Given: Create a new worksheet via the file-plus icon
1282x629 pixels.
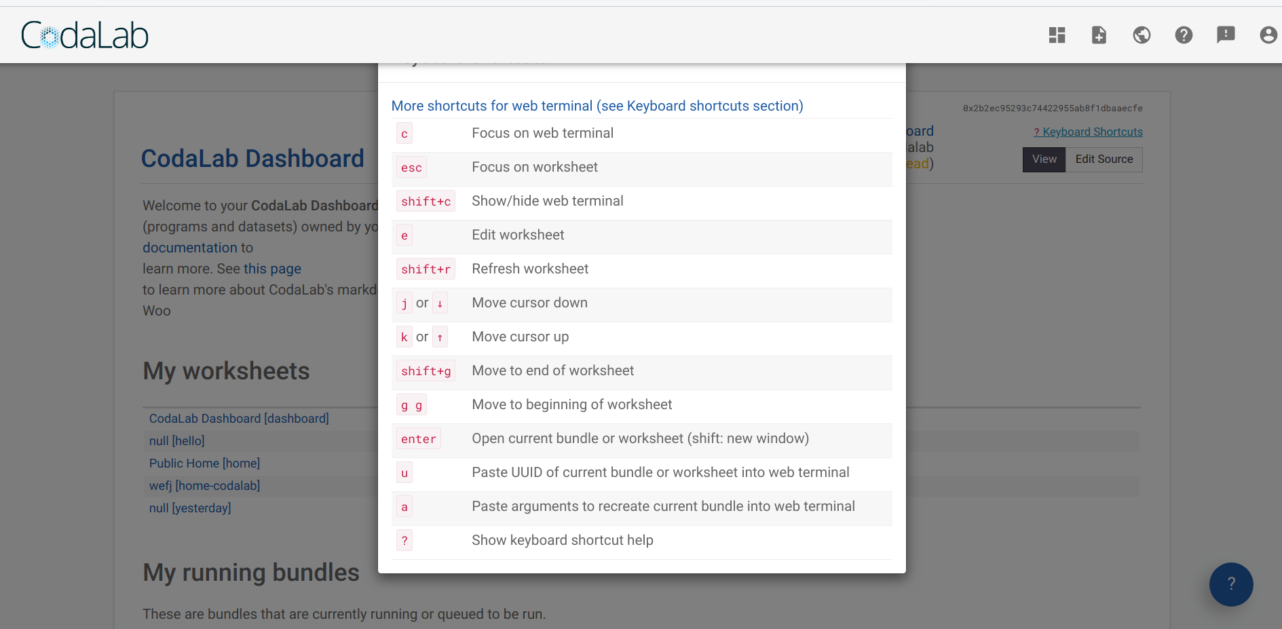Looking at the screenshot, I should 1099,35.
